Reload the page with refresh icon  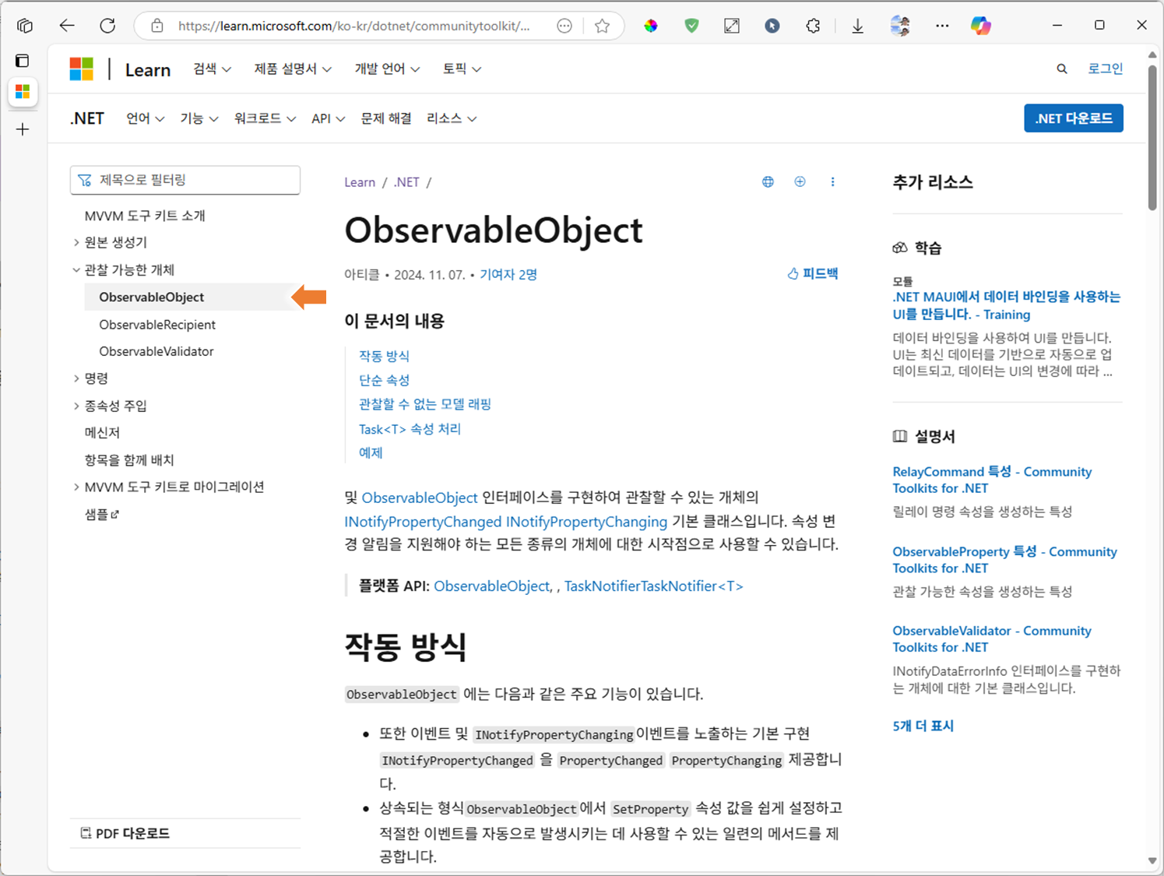[107, 26]
